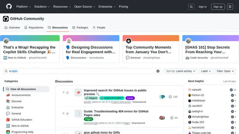Open the Projects and Issues category link
The image size is (239, 134).
coord(121,102)
